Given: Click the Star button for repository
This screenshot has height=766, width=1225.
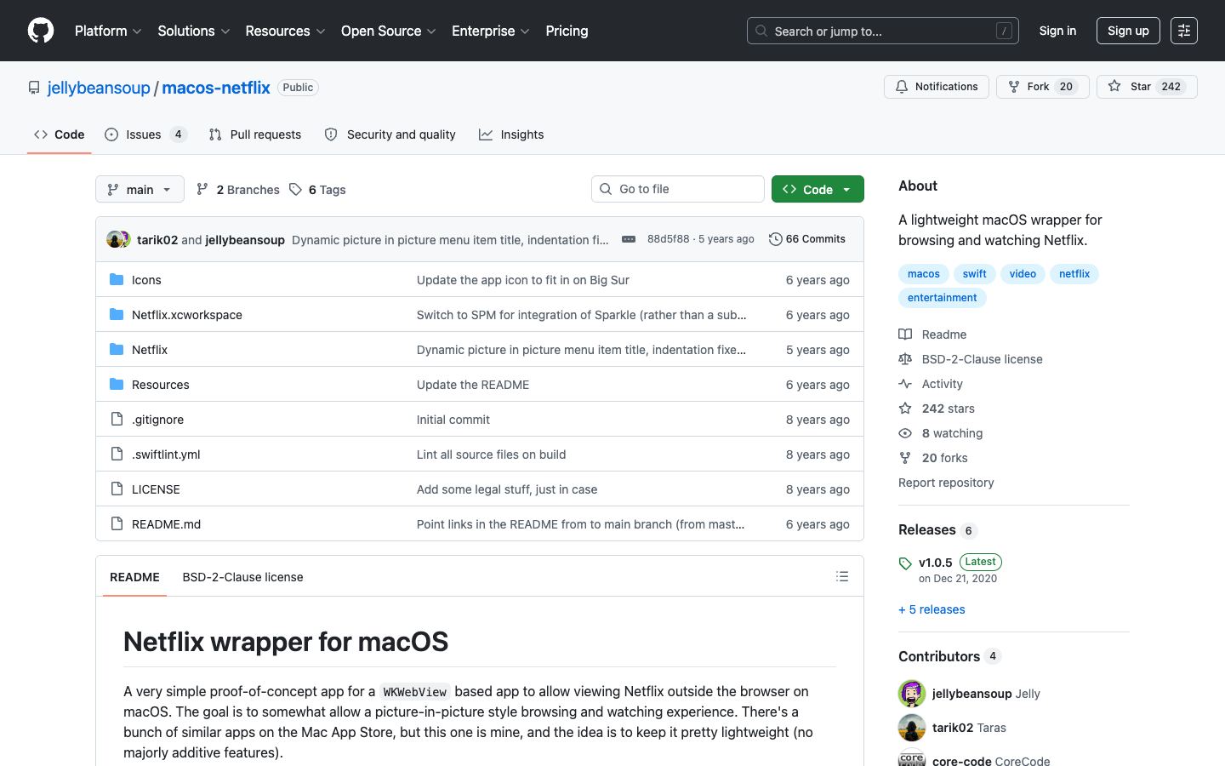Looking at the screenshot, I should point(1147,87).
